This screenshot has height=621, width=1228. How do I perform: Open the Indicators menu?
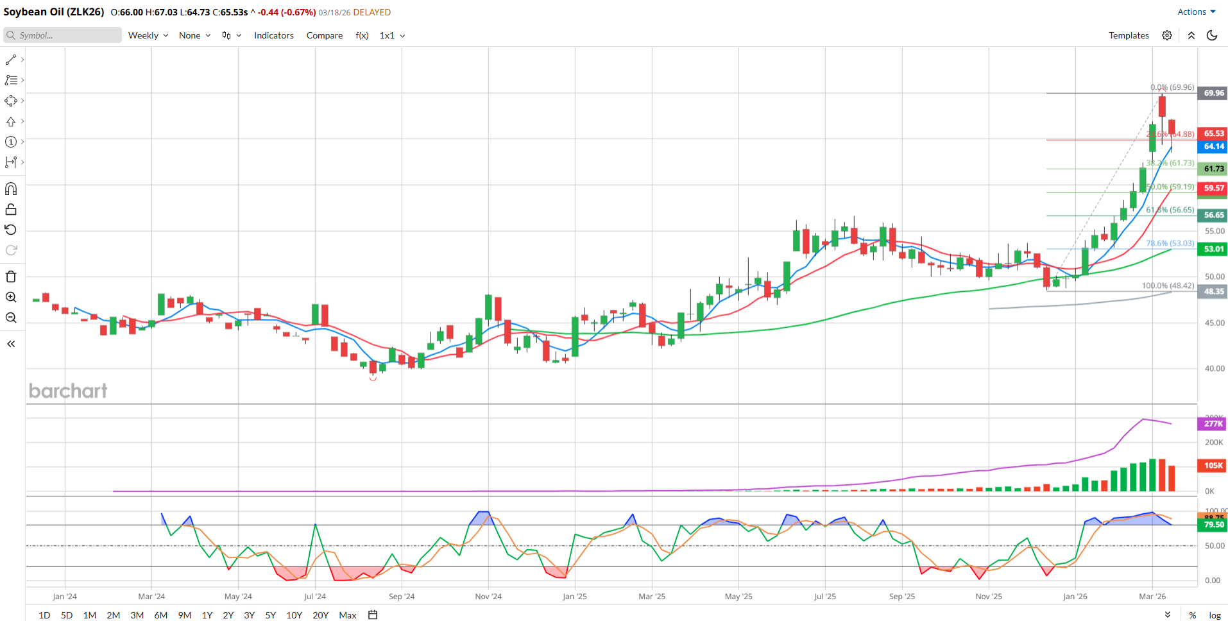click(273, 35)
